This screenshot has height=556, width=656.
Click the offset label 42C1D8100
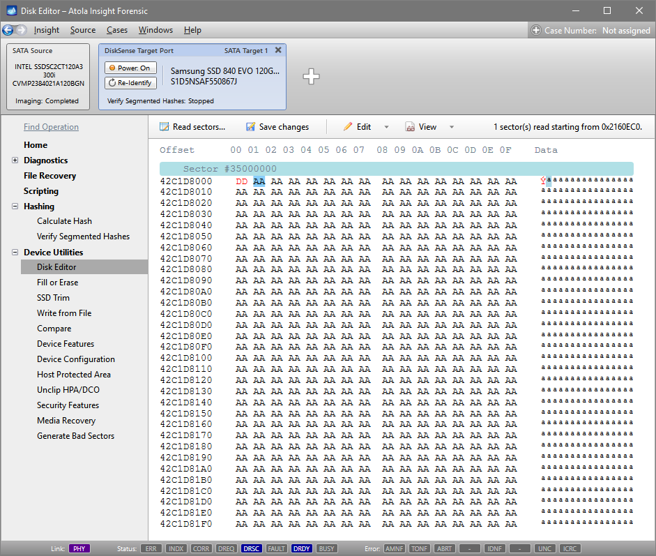(186, 358)
